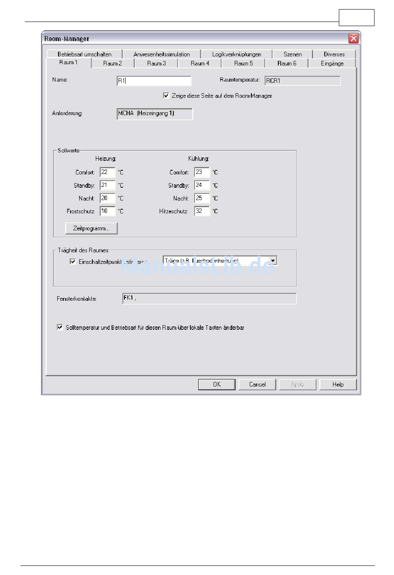This screenshot has height=575, width=394.
Task: Toggle the 'über lokale Tasten änderbar' checkbox
Action: click(60, 327)
